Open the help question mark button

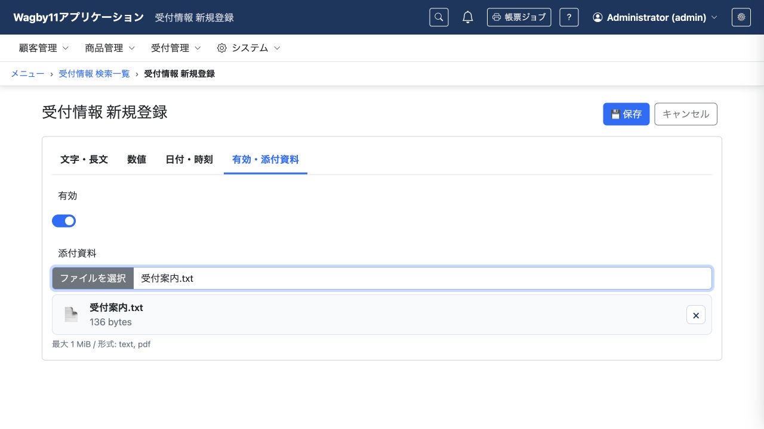point(569,17)
